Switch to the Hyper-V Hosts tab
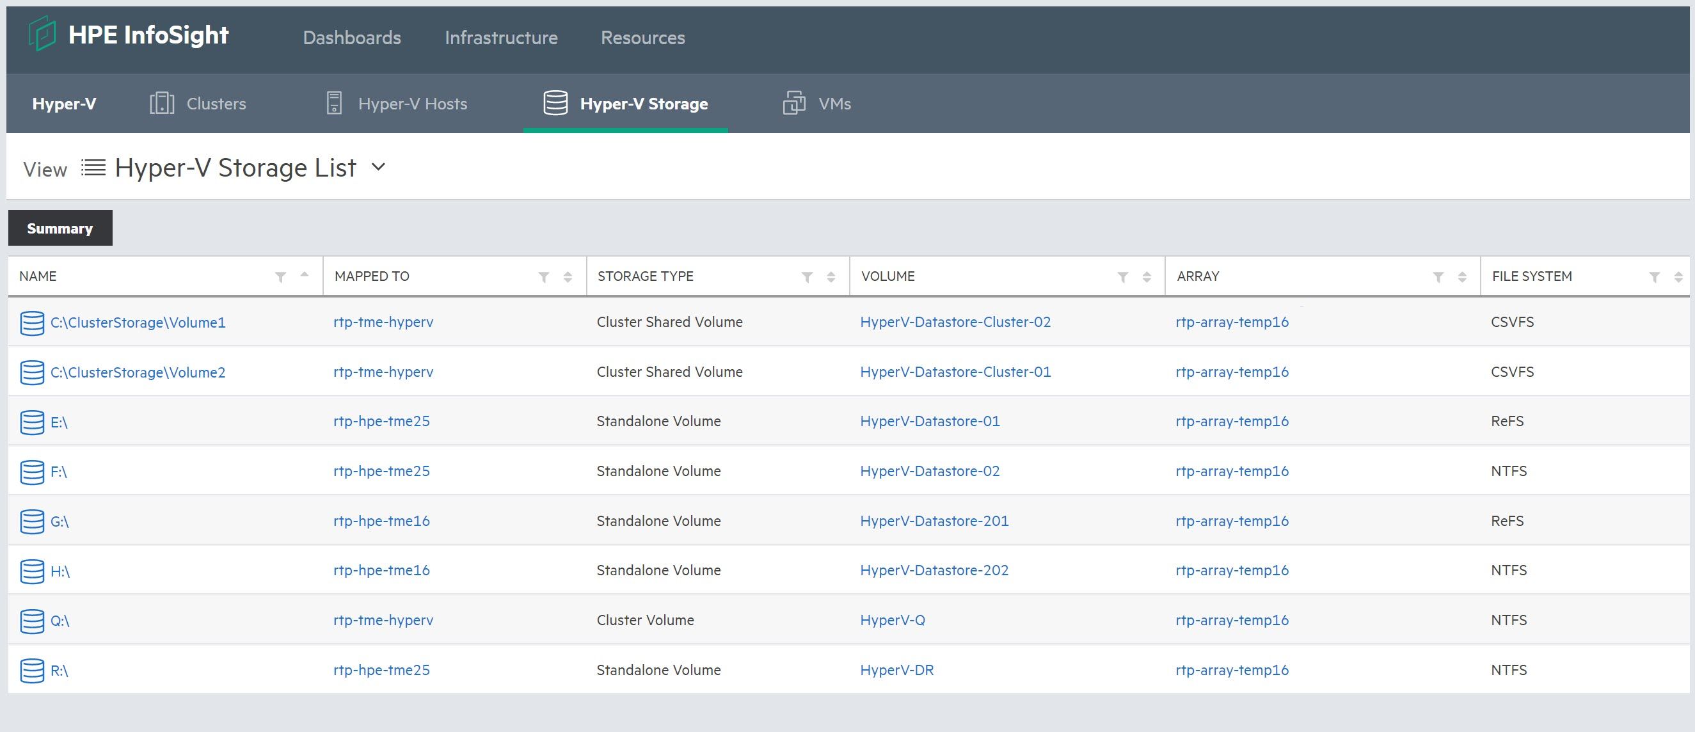The width and height of the screenshot is (1695, 732). click(x=397, y=104)
